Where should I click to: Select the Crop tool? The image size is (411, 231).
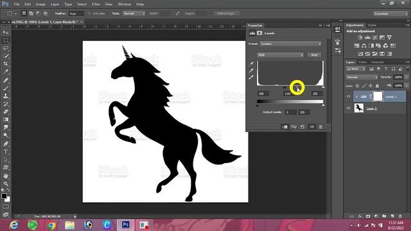(6, 64)
